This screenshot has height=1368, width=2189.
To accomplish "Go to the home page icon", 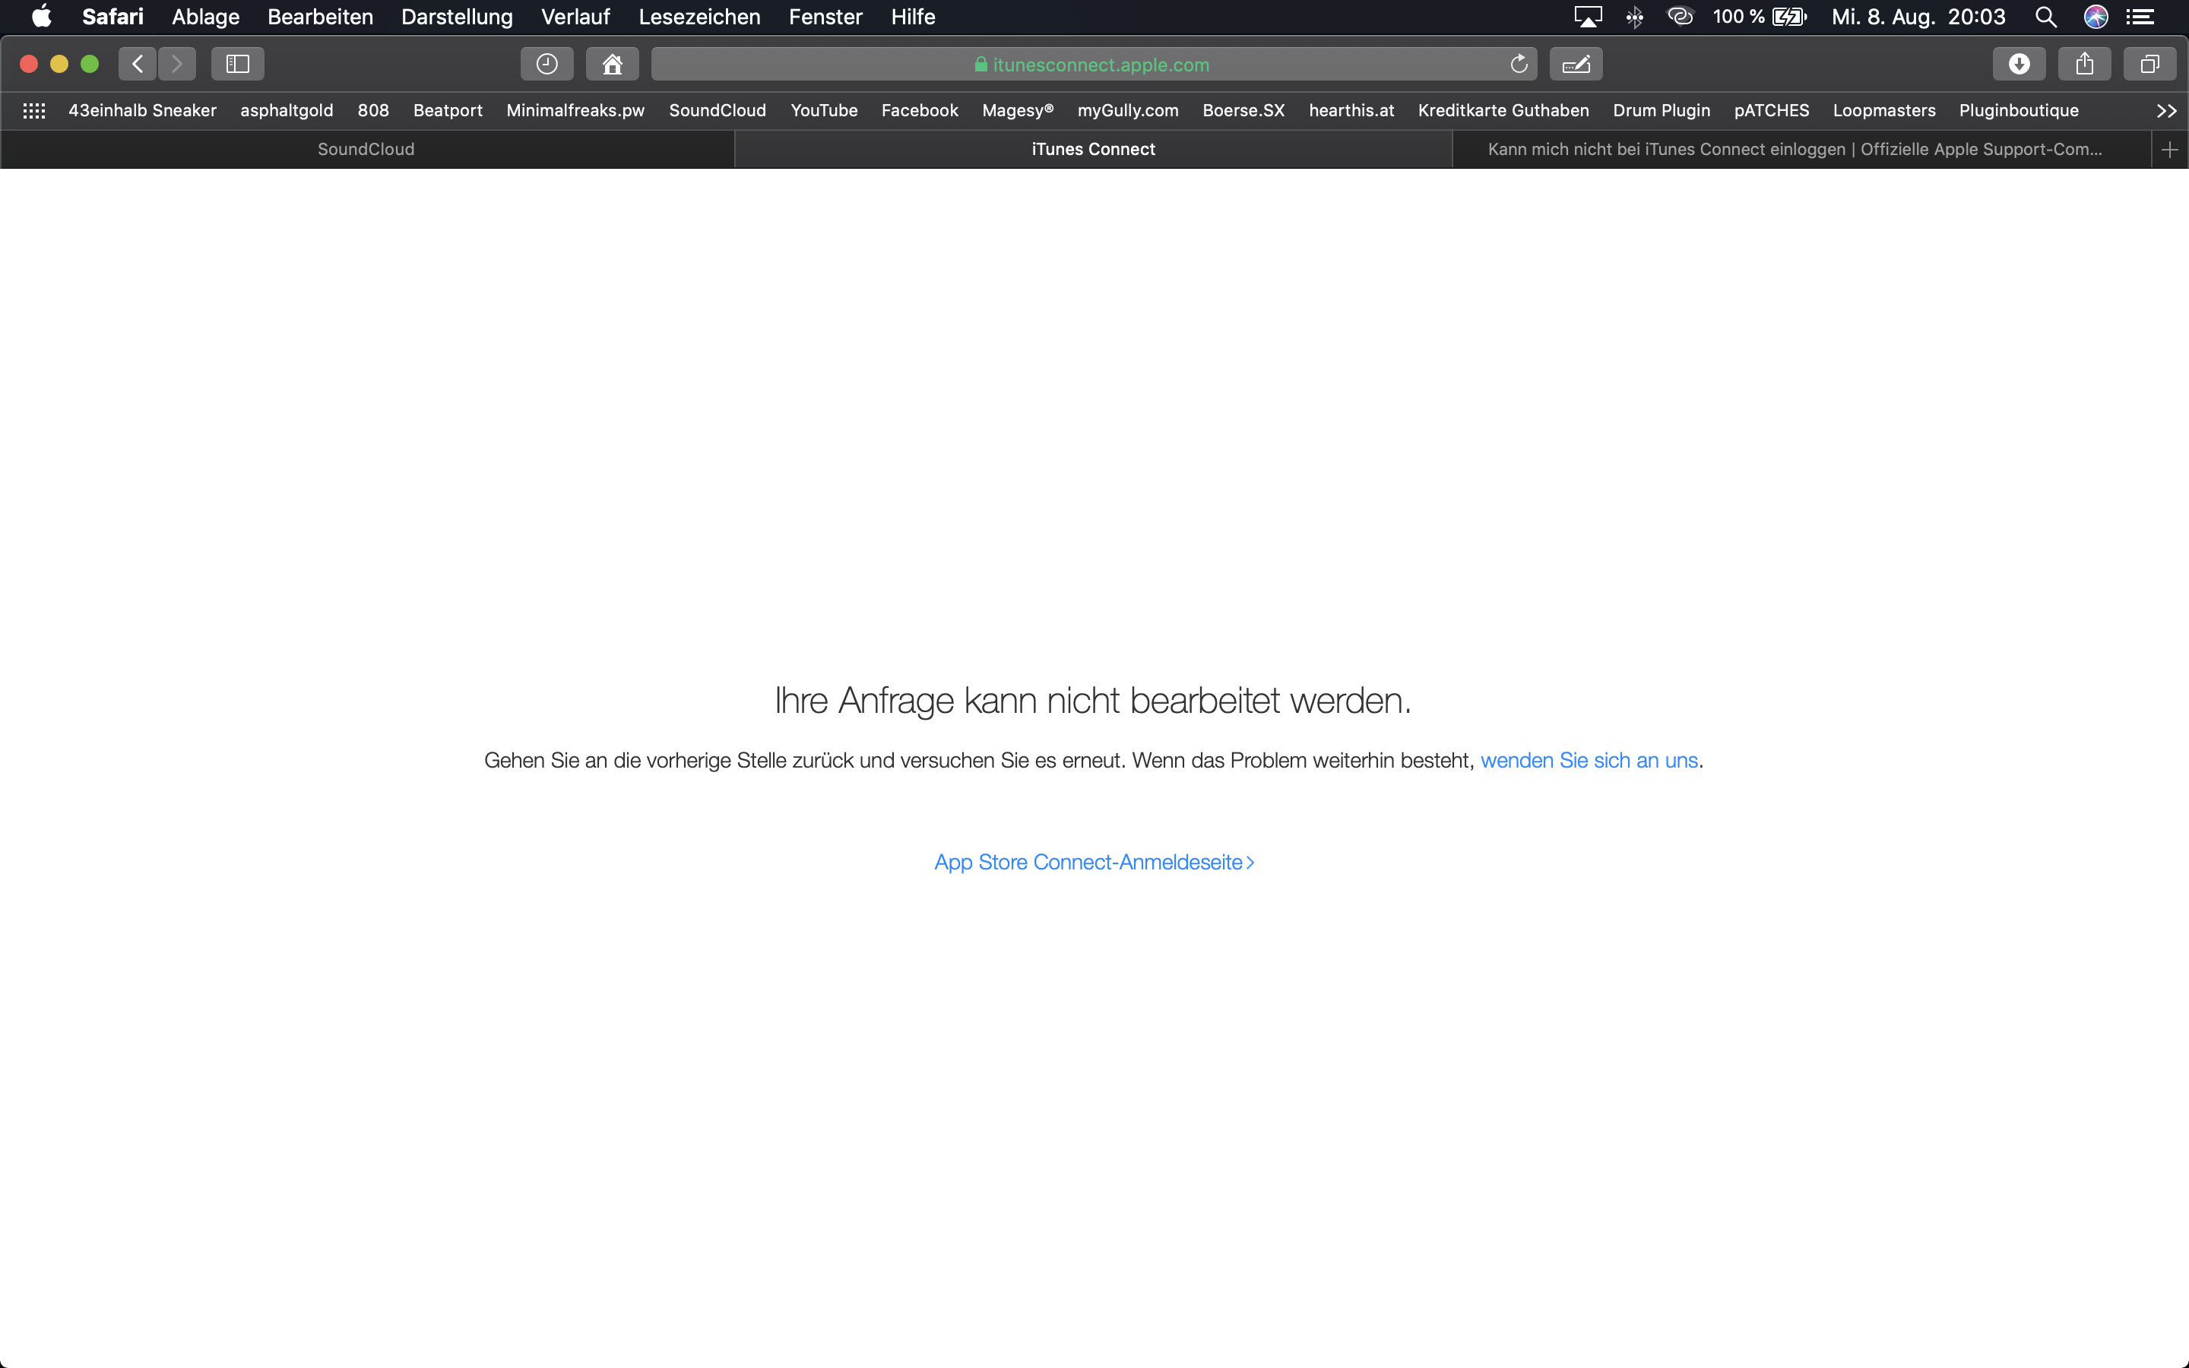I will click(x=613, y=65).
